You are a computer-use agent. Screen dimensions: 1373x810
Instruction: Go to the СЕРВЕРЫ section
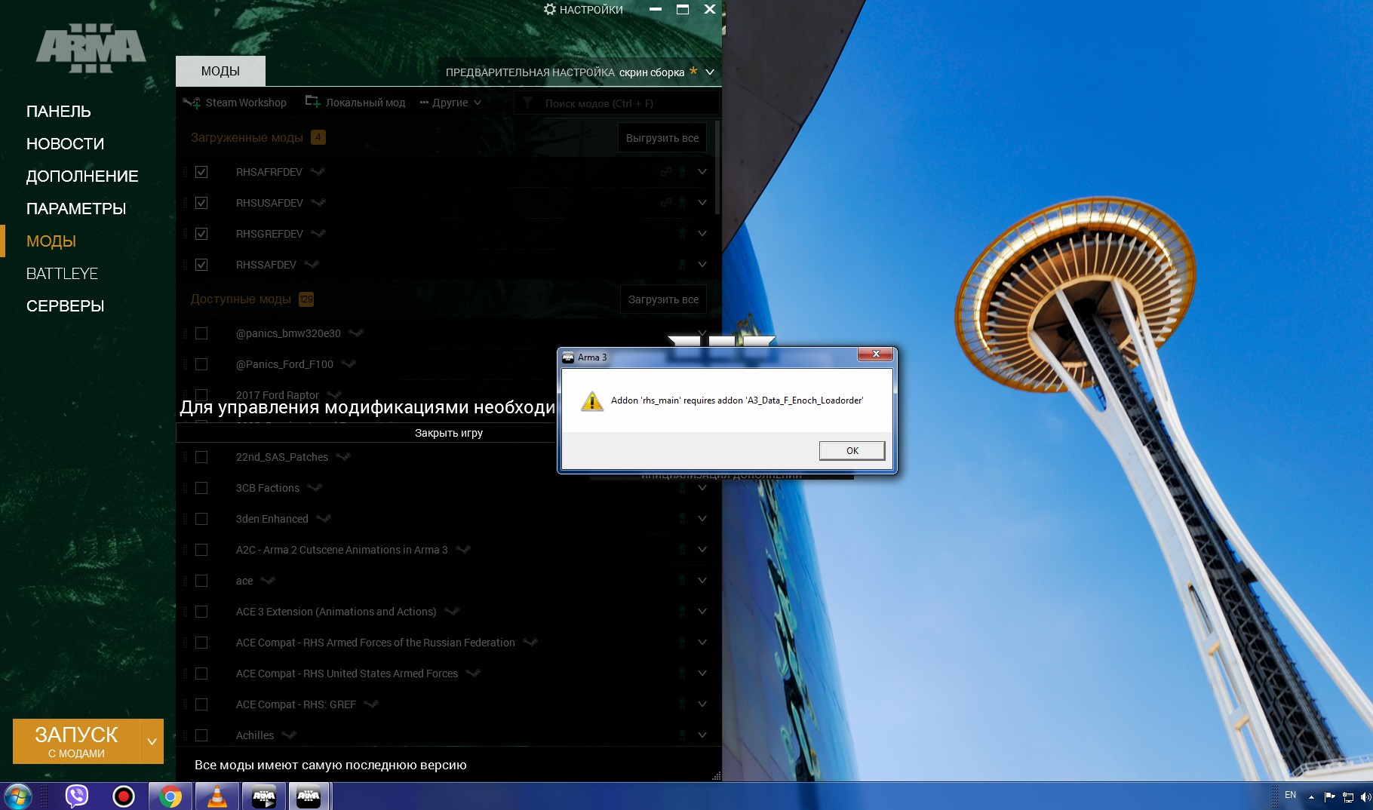click(66, 306)
